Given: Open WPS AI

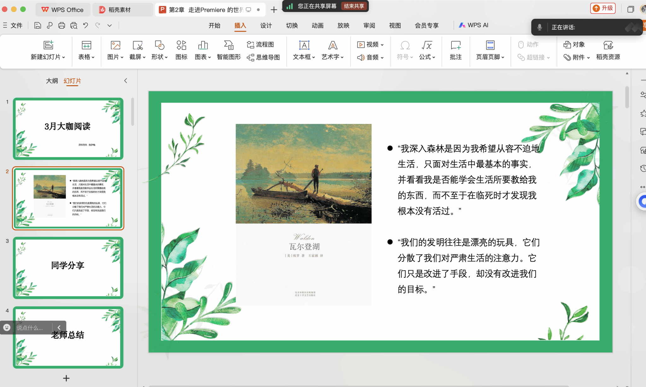Looking at the screenshot, I should tap(473, 25).
